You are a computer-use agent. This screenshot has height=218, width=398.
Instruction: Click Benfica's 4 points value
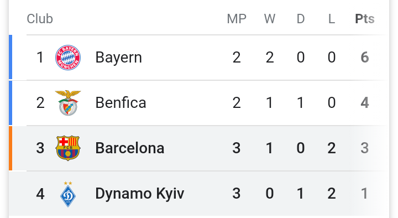(365, 103)
